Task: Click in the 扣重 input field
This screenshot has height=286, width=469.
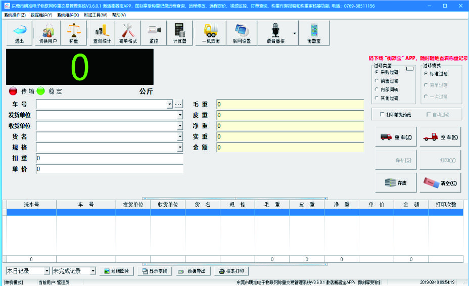Action: 110,158
